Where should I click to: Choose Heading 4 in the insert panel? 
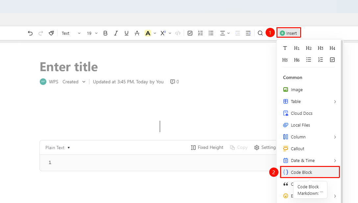tap(332, 48)
